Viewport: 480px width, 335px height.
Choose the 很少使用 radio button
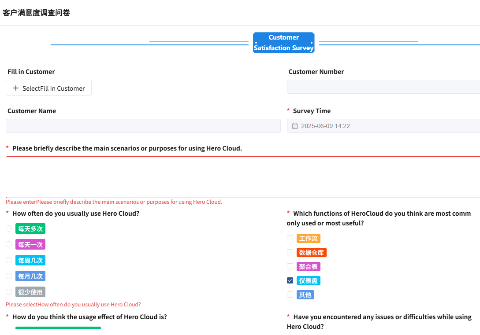[x=9, y=292]
